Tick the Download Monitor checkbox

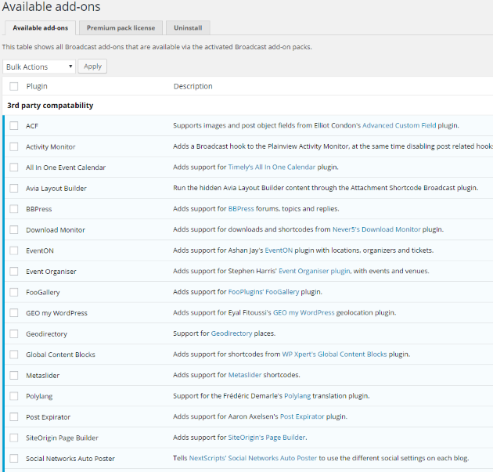(x=14, y=229)
